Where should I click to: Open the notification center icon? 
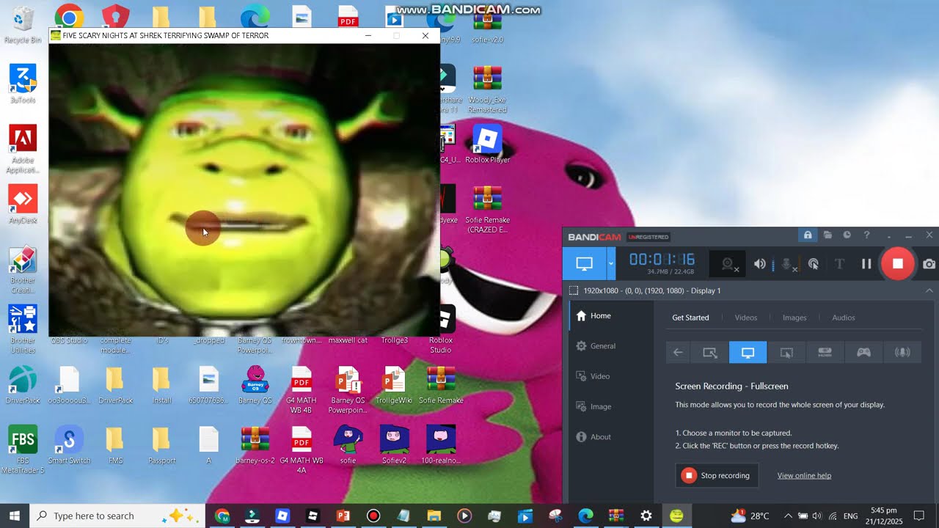[x=919, y=516]
